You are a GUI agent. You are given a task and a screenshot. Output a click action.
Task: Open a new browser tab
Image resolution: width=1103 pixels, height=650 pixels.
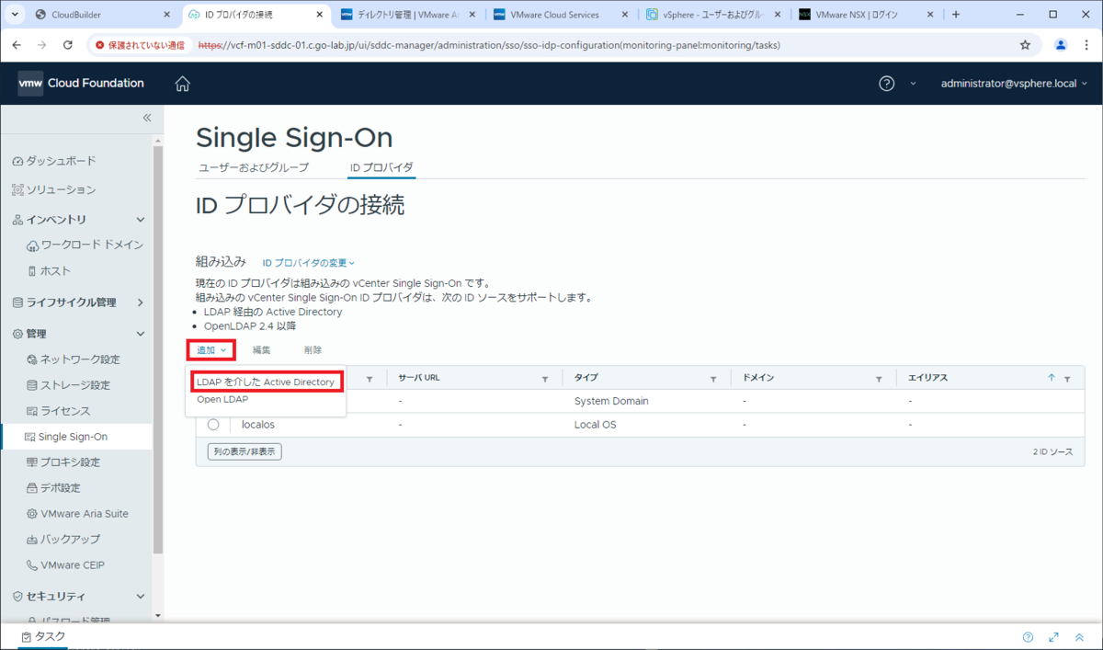click(955, 15)
